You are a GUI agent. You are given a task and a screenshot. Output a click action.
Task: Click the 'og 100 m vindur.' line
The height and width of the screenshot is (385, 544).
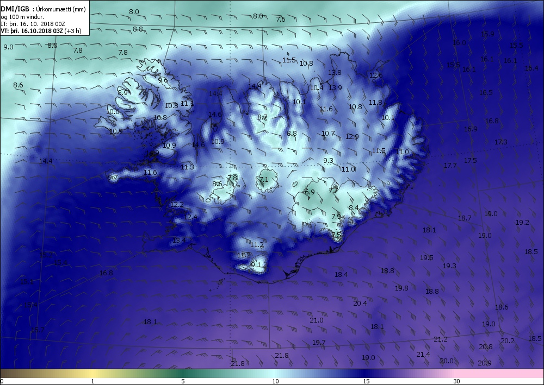pyautogui.click(x=22, y=17)
